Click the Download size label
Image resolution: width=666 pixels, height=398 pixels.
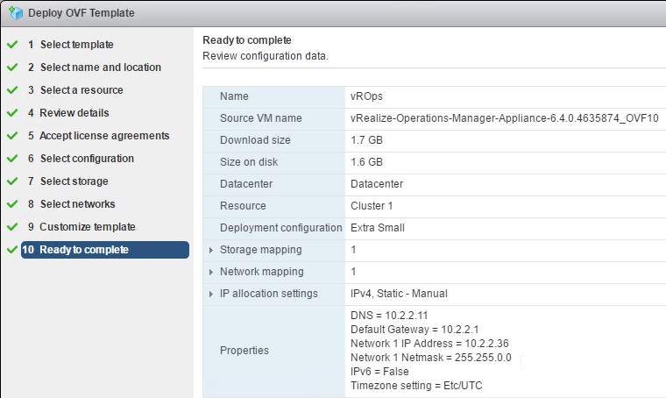tap(255, 140)
